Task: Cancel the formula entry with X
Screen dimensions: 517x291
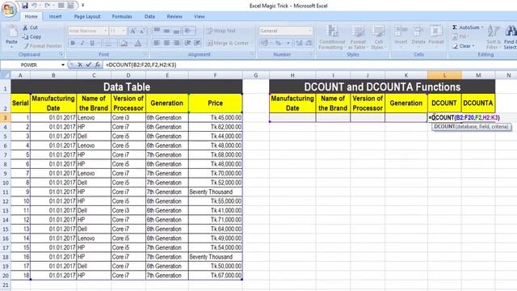Action: 80,65
